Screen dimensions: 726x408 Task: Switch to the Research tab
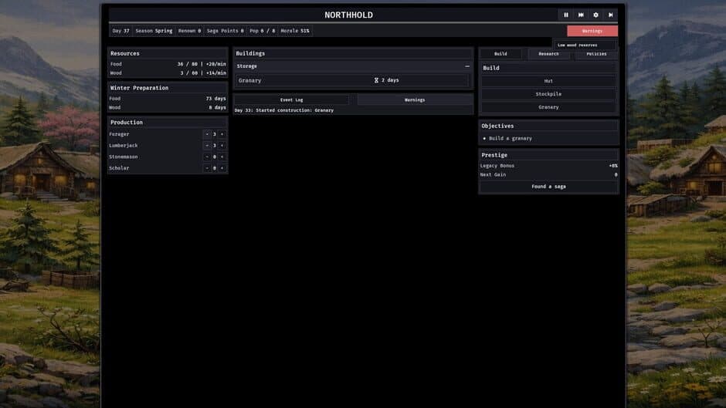point(548,54)
